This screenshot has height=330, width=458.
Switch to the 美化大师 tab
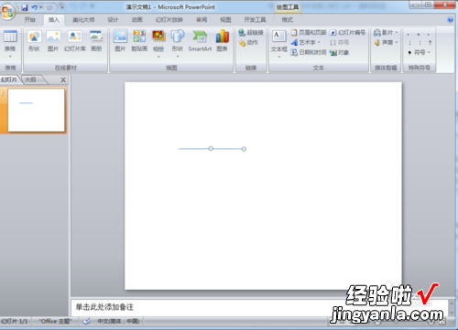[83, 20]
